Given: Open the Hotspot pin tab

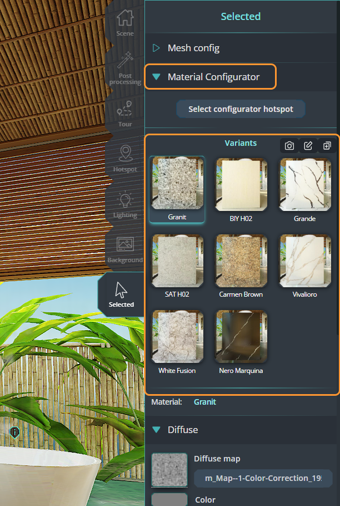Looking at the screenshot, I should click(x=125, y=158).
